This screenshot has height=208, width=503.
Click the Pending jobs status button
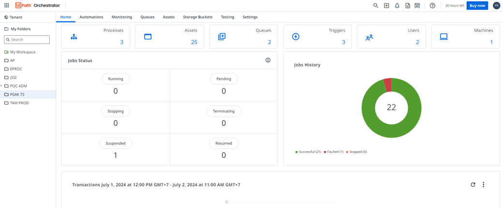coord(223,79)
